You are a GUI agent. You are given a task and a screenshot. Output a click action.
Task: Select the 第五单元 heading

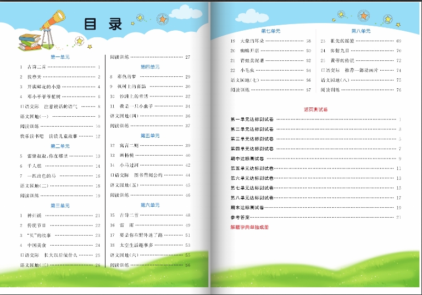(x=150, y=135)
